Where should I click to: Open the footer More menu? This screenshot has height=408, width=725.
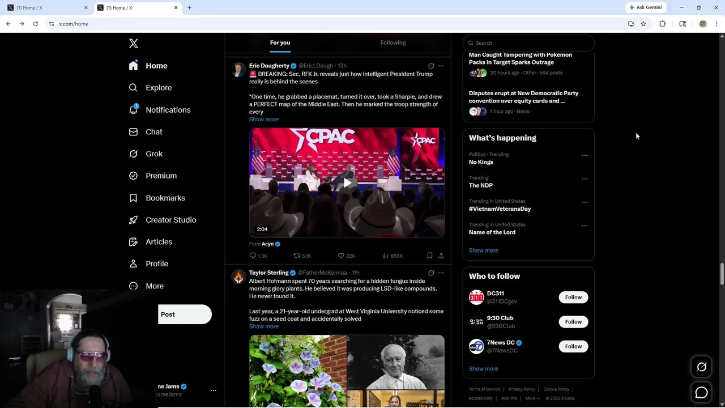point(532,398)
